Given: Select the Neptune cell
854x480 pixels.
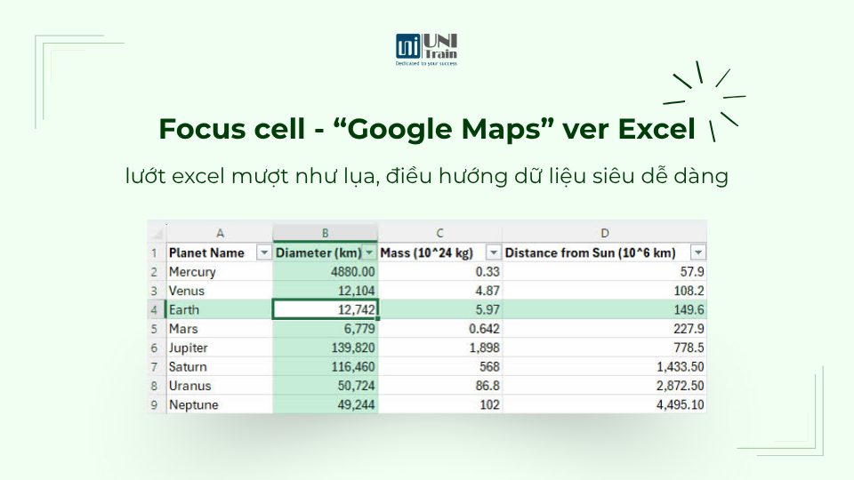Looking at the screenshot, I should click(x=220, y=404).
